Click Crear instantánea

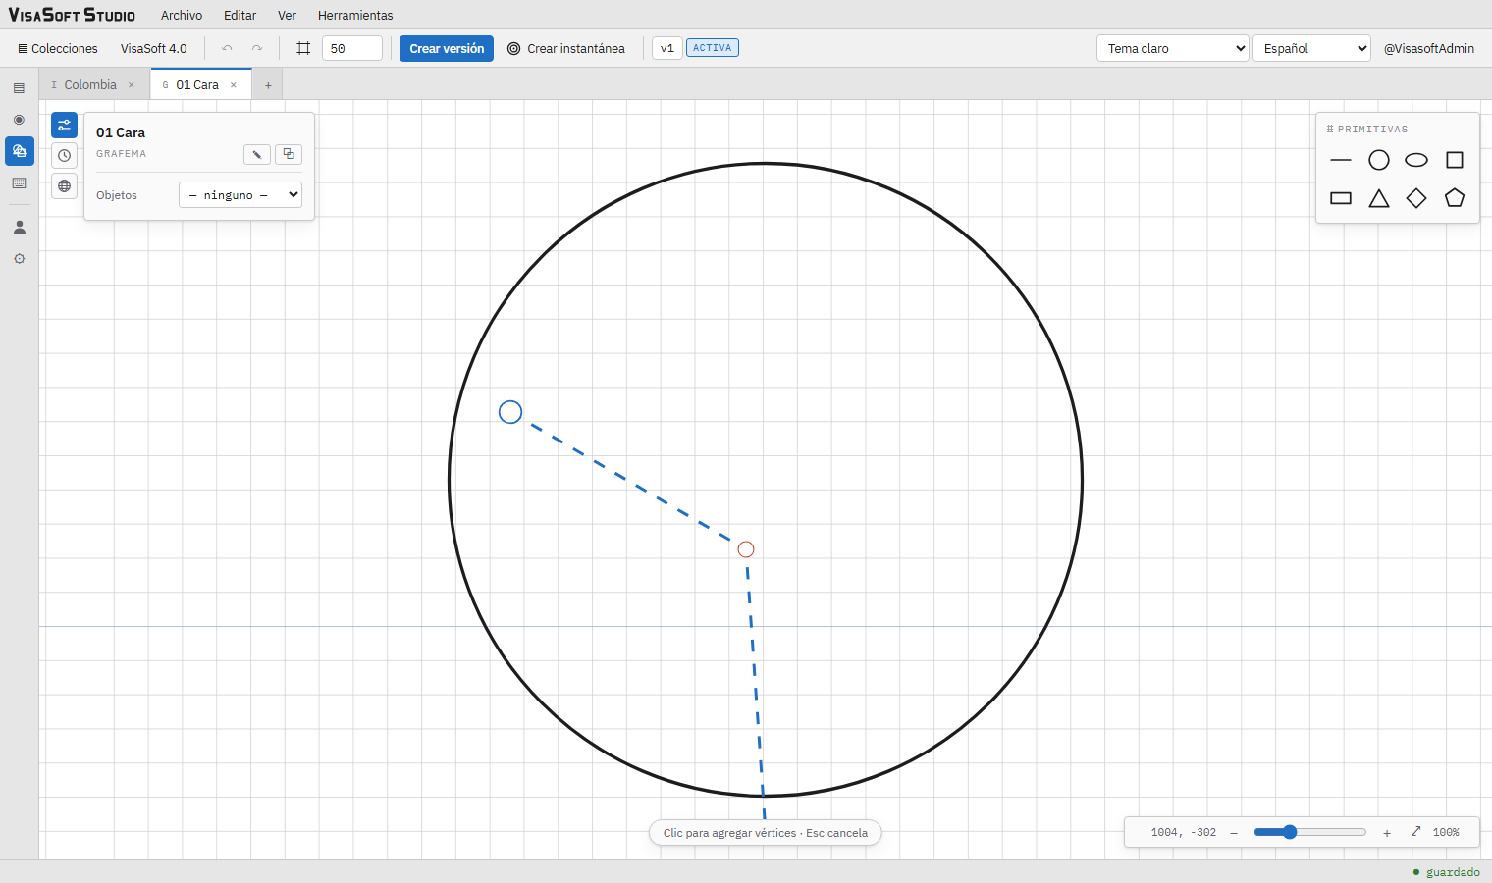click(566, 48)
